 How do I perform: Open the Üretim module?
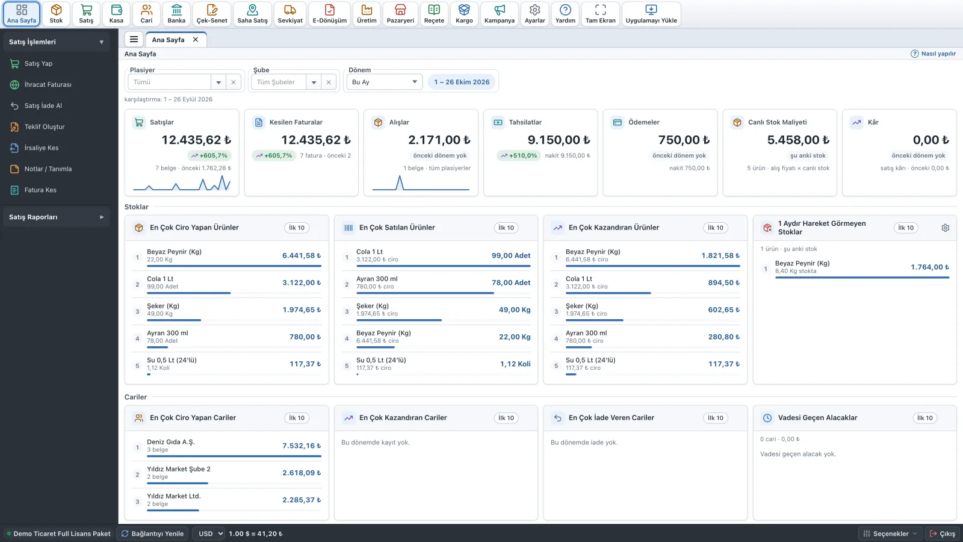pyautogui.click(x=367, y=14)
